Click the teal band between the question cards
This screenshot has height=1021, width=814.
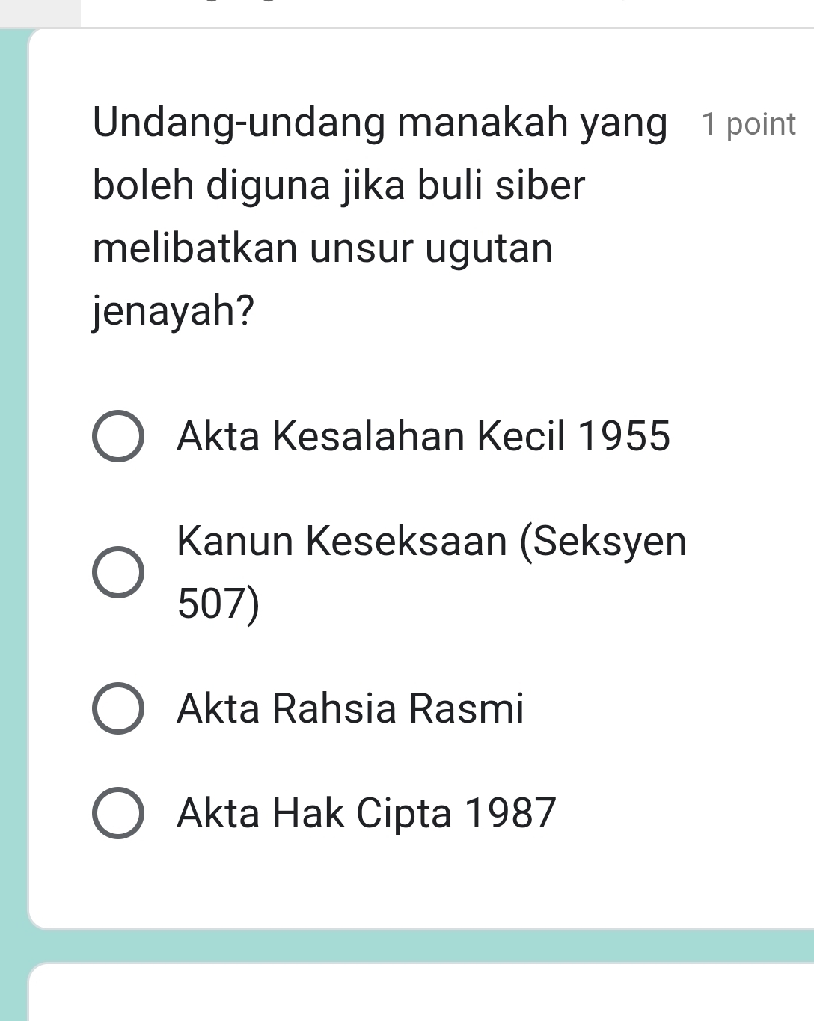[x=419, y=946]
